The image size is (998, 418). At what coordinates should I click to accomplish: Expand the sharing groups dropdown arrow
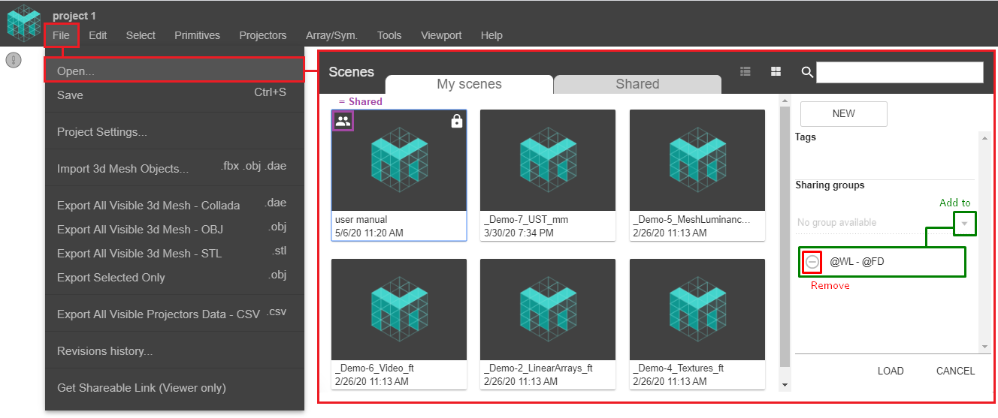965,223
